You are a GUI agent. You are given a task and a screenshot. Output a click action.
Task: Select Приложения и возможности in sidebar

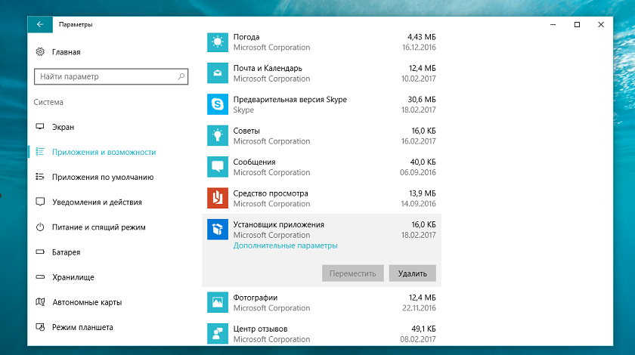[104, 153]
